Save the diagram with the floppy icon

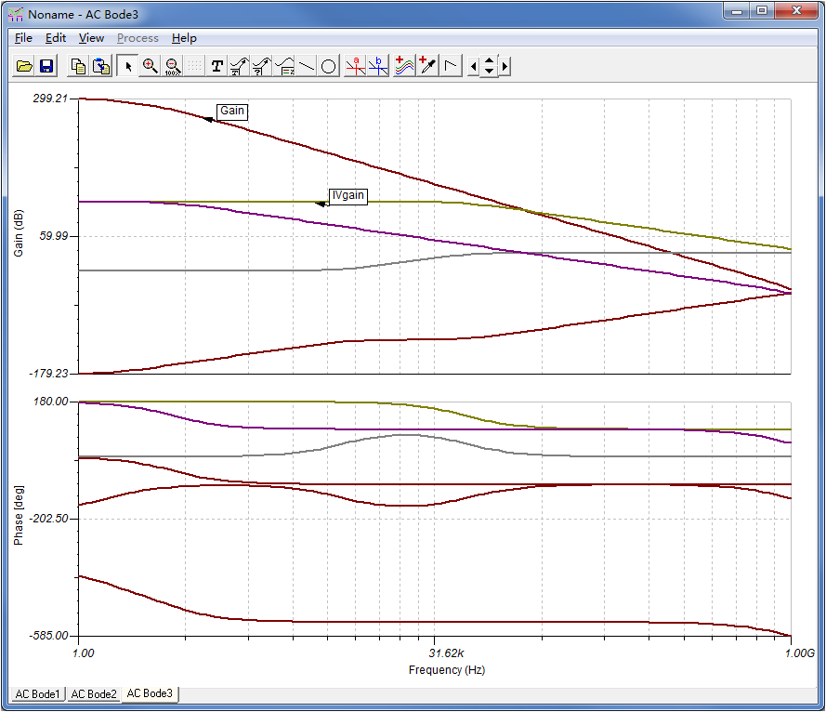click(x=46, y=66)
